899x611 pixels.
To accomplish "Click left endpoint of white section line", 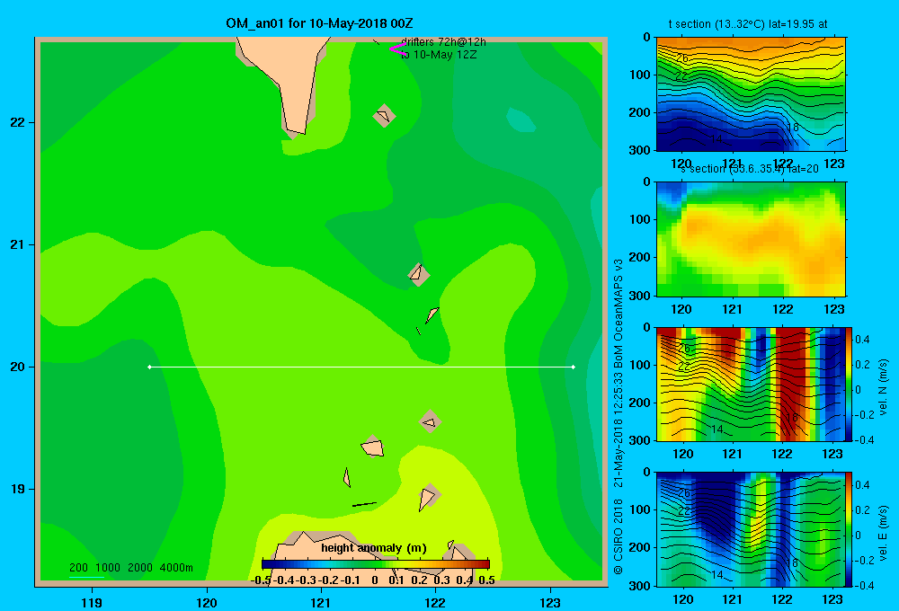I will click(149, 367).
